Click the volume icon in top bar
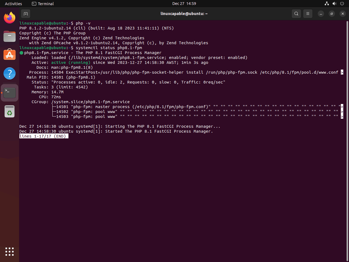 tap(334, 4)
